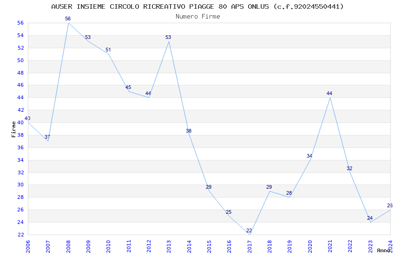
Task: Select data label 28 for year 2019
Action: tap(289, 193)
